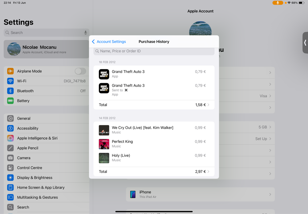Select General in settings sidebar
The image size is (308, 214).
coord(24,119)
